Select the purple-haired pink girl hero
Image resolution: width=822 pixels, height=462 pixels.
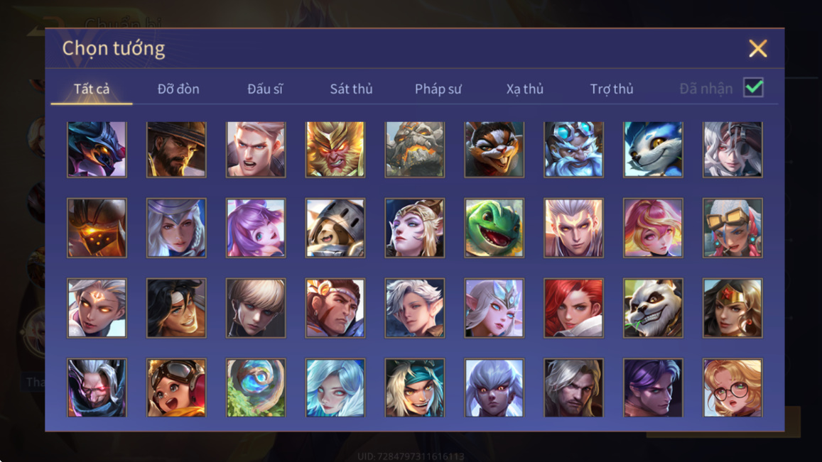click(256, 228)
